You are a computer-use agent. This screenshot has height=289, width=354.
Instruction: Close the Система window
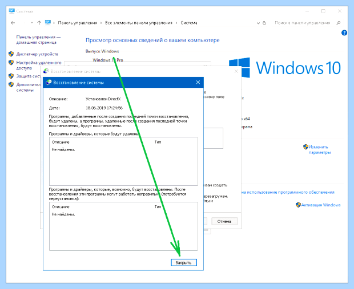click(x=340, y=11)
